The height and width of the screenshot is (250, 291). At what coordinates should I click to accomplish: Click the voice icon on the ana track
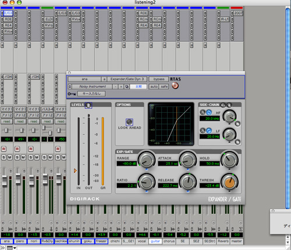3,223
